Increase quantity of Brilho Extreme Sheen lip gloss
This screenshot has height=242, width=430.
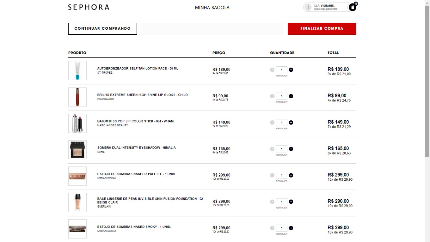pyautogui.click(x=291, y=96)
